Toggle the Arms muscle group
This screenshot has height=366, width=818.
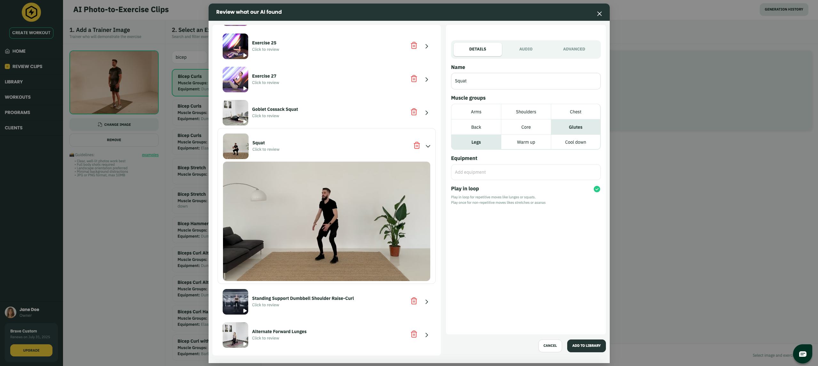pyautogui.click(x=476, y=112)
